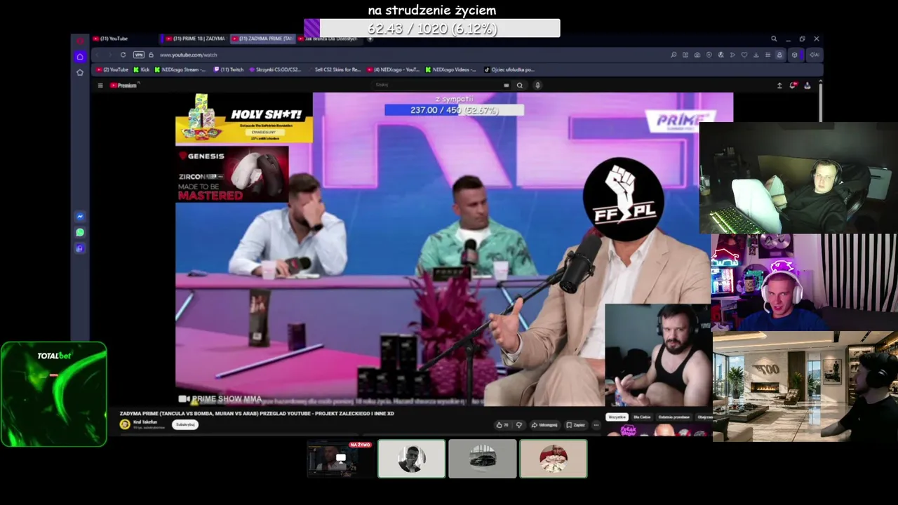Open a new browser tab with plus
The width and height of the screenshot is (898, 505).
click(370, 39)
